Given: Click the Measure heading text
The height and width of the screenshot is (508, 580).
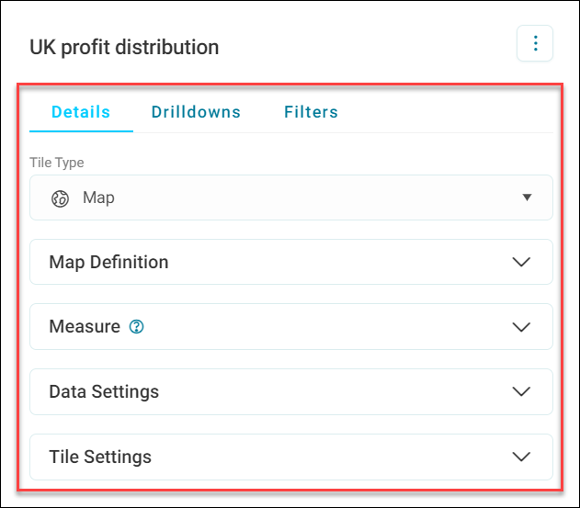Looking at the screenshot, I should [x=85, y=326].
